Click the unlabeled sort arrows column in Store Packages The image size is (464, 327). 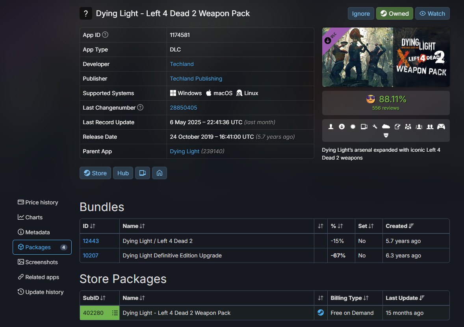pos(321,298)
